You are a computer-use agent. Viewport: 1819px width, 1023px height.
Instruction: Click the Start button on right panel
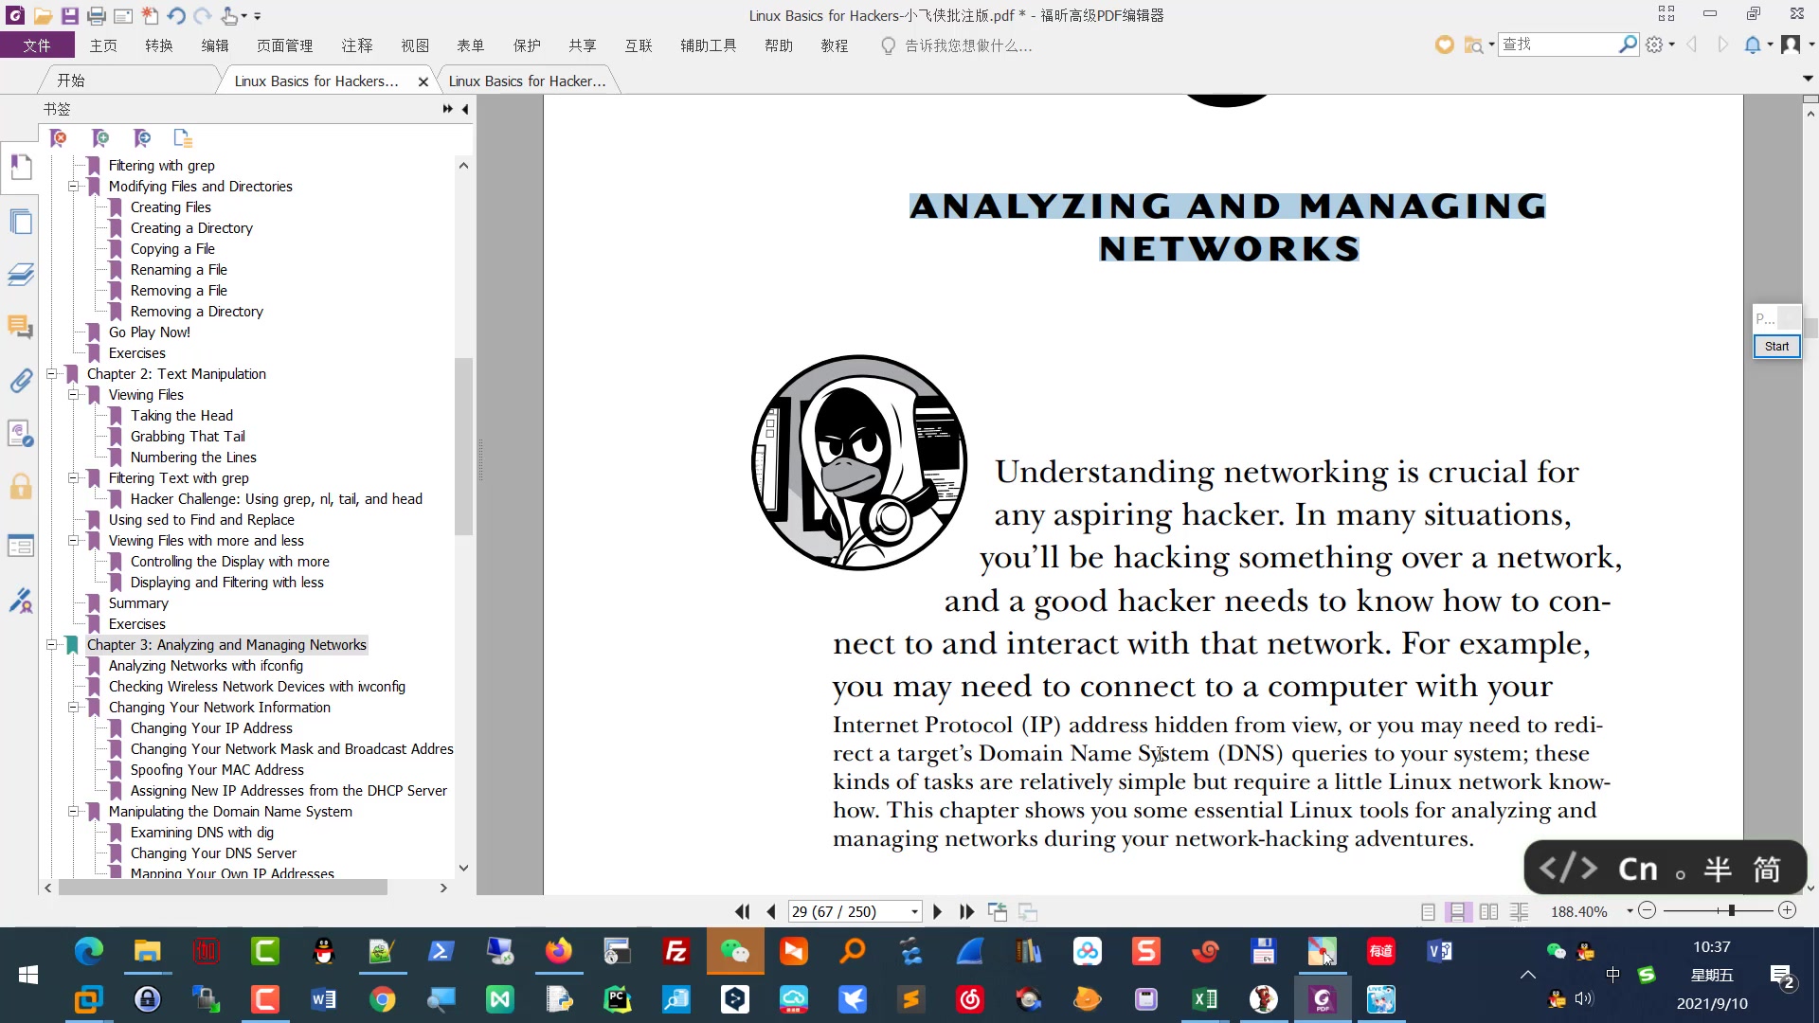[1776, 347]
